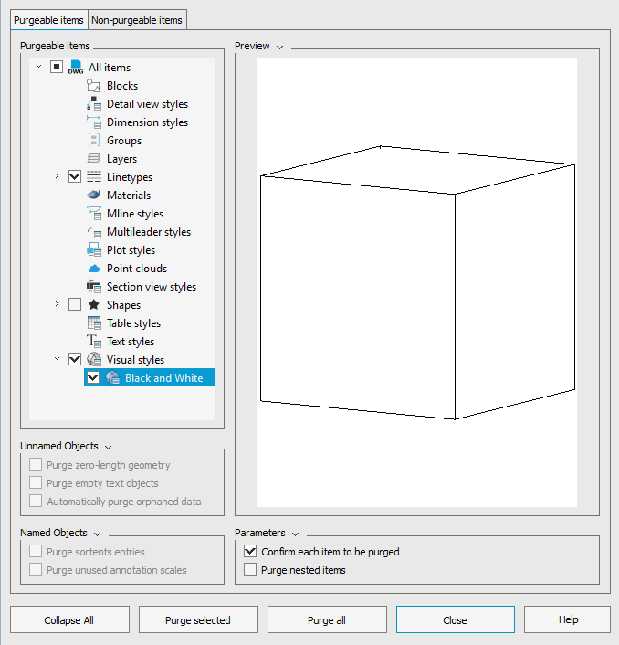Collapse the Visual styles tree node
This screenshot has height=645, width=619.
coord(57,360)
